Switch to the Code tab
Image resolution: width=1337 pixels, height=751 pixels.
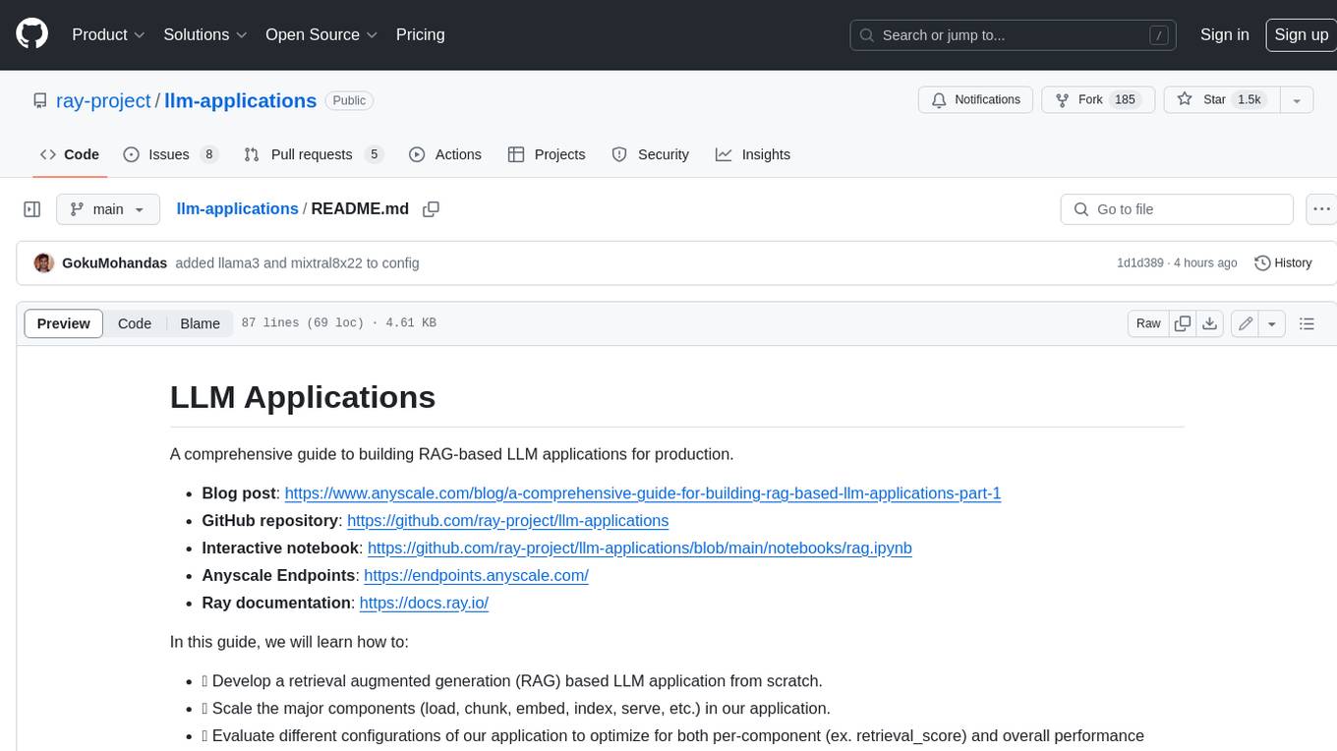70,154
